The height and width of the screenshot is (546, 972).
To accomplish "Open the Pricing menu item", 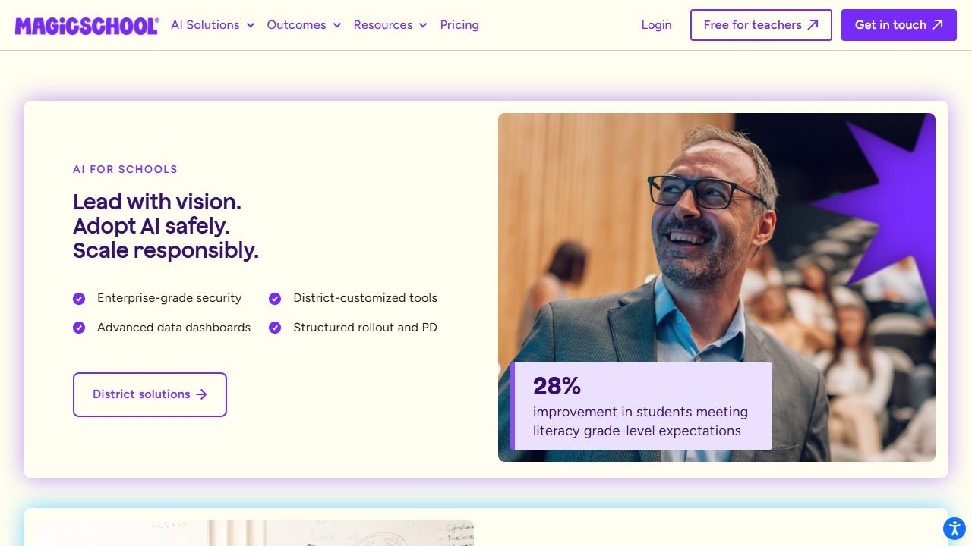I will click(459, 25).
